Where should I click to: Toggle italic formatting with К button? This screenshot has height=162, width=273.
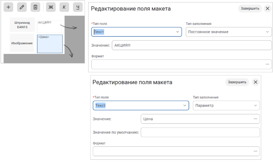pos(64,7)
